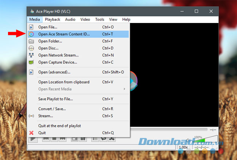Choose Save Playlist to File
The image size is (237, 160).
point(55,99)
